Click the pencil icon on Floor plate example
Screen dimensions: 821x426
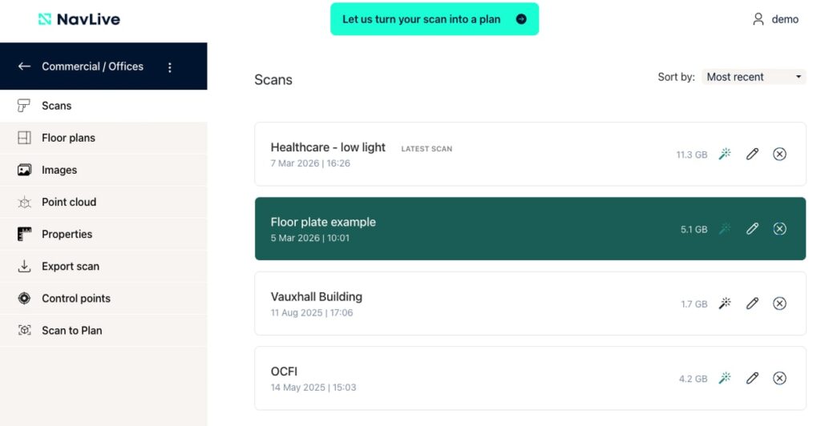(752, 229)
